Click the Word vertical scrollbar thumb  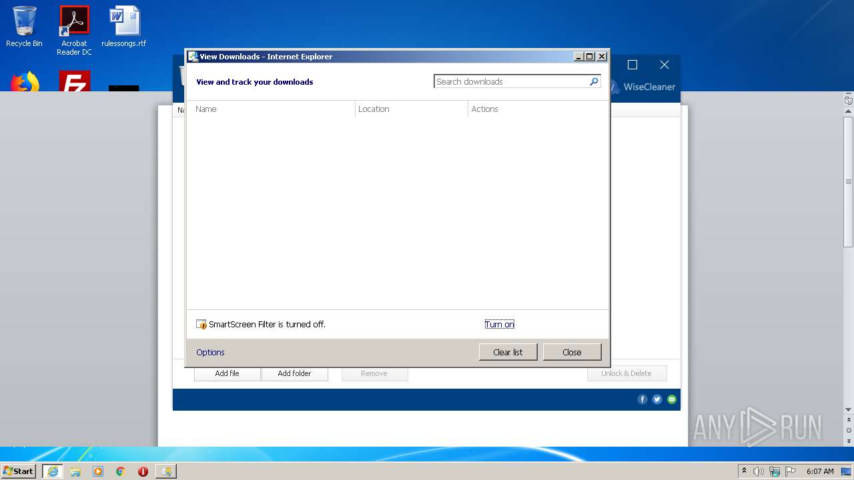coord(849,181)
